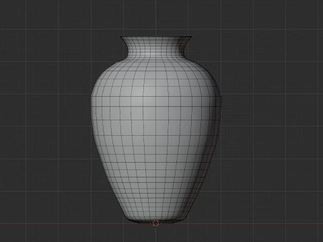Select the vase mesh object in viewport
Screen dimensions: 323x242
(x=156, y=130)
